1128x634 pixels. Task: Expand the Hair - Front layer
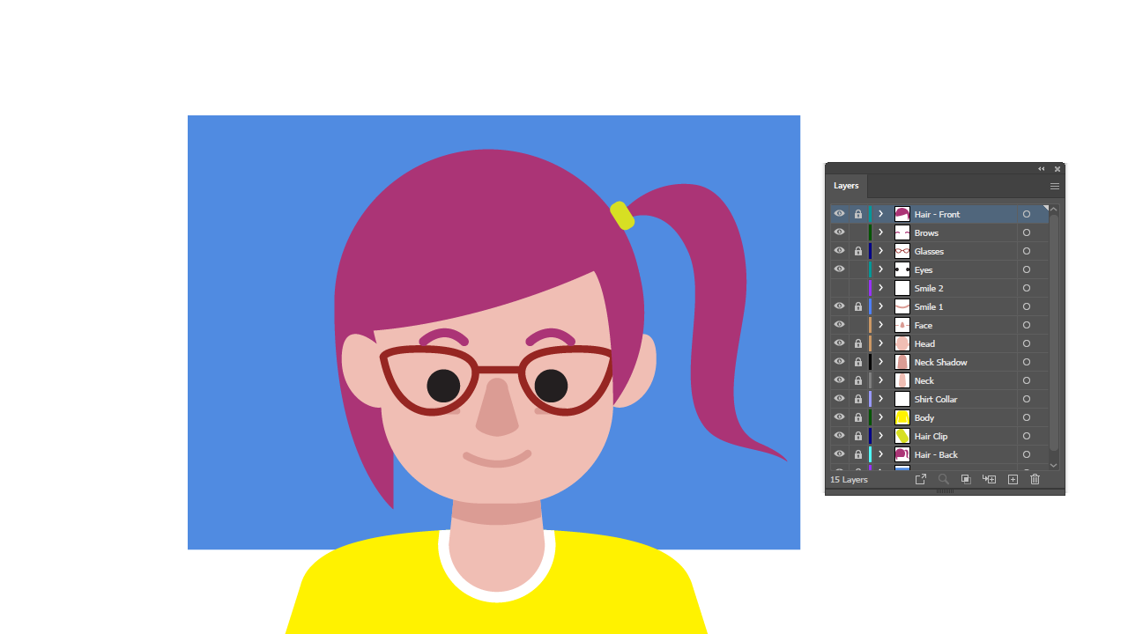tap(880, 214)
